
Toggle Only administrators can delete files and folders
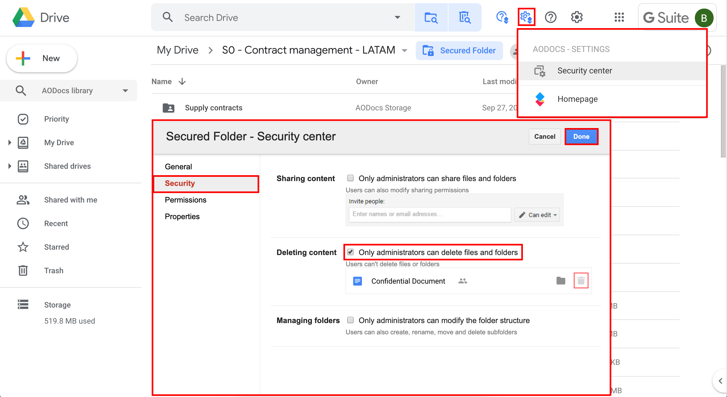coord(351,252)
